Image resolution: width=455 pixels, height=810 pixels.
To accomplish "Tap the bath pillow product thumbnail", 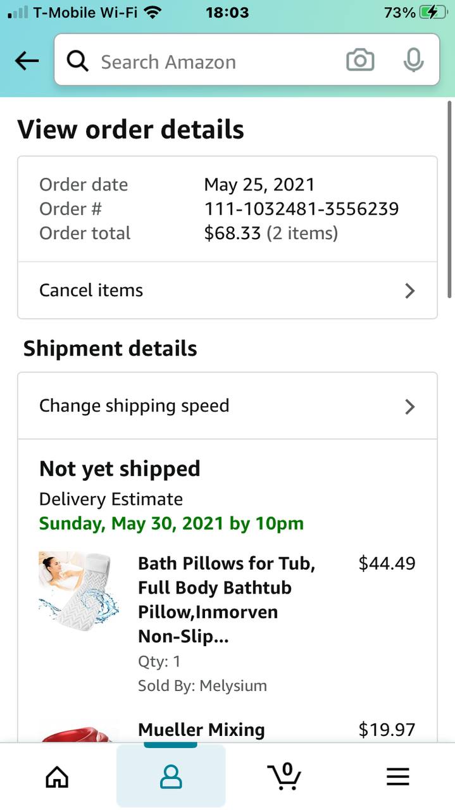I will click(78, 589).
